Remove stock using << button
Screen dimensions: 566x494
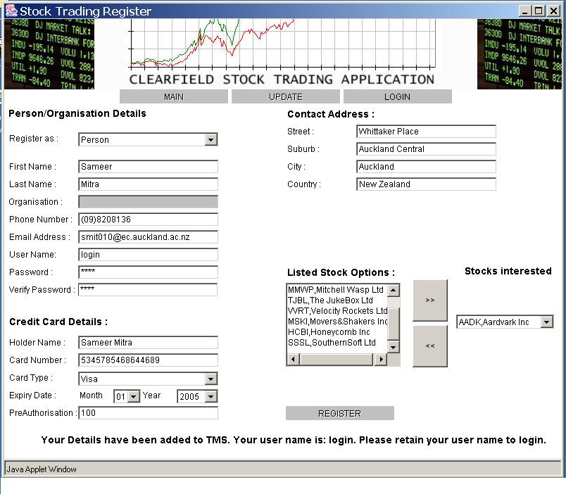[429, 346]
